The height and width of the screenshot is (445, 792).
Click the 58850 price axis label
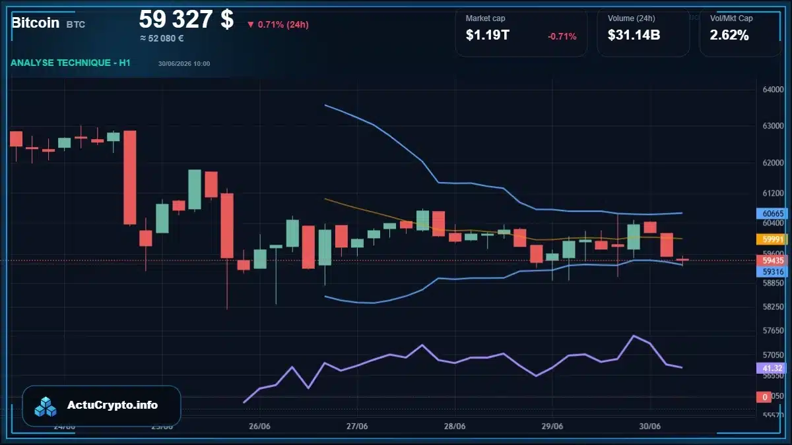(772, 283)
